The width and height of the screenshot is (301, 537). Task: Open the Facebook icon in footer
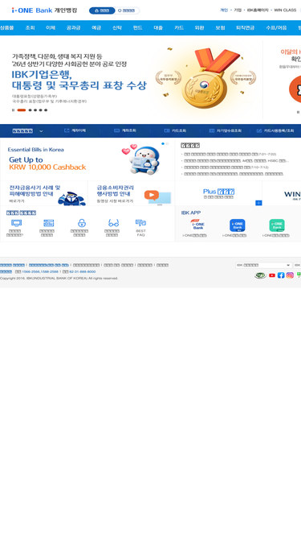click(x=281, y=275)
